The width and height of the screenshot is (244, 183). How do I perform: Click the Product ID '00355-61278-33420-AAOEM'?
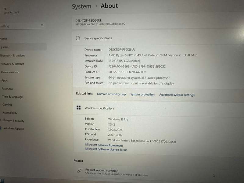127,72
